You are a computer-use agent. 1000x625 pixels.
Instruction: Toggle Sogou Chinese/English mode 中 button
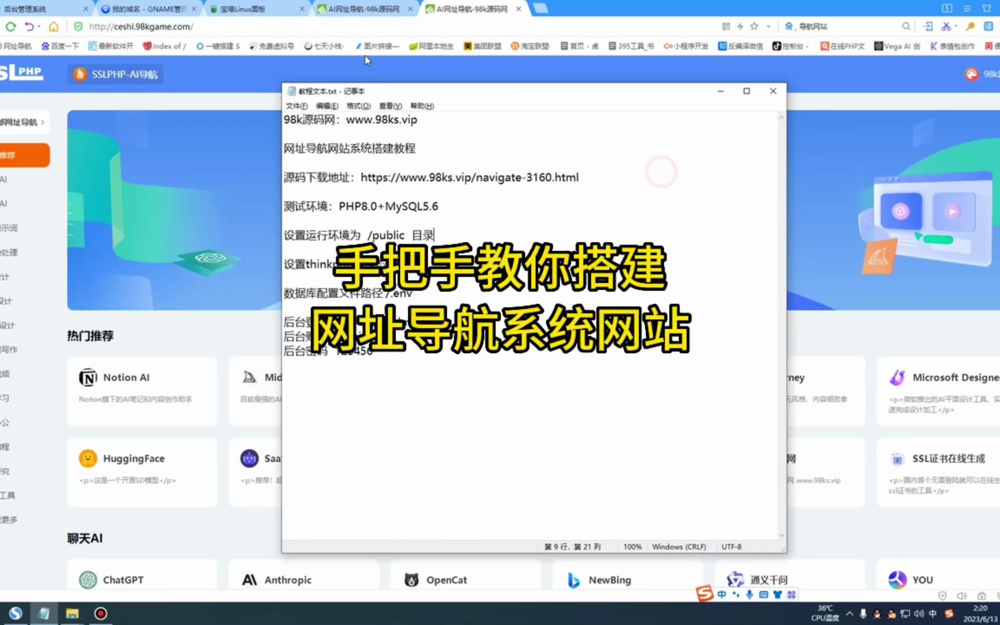point(722,594)
